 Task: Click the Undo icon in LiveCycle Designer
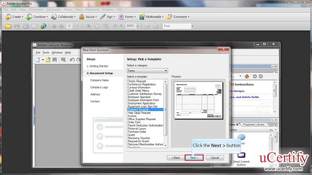pos(72,60)
